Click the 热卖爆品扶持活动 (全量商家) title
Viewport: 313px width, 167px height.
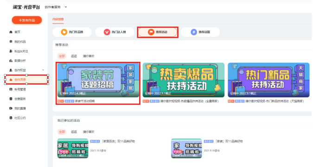[x=190, y=101]
